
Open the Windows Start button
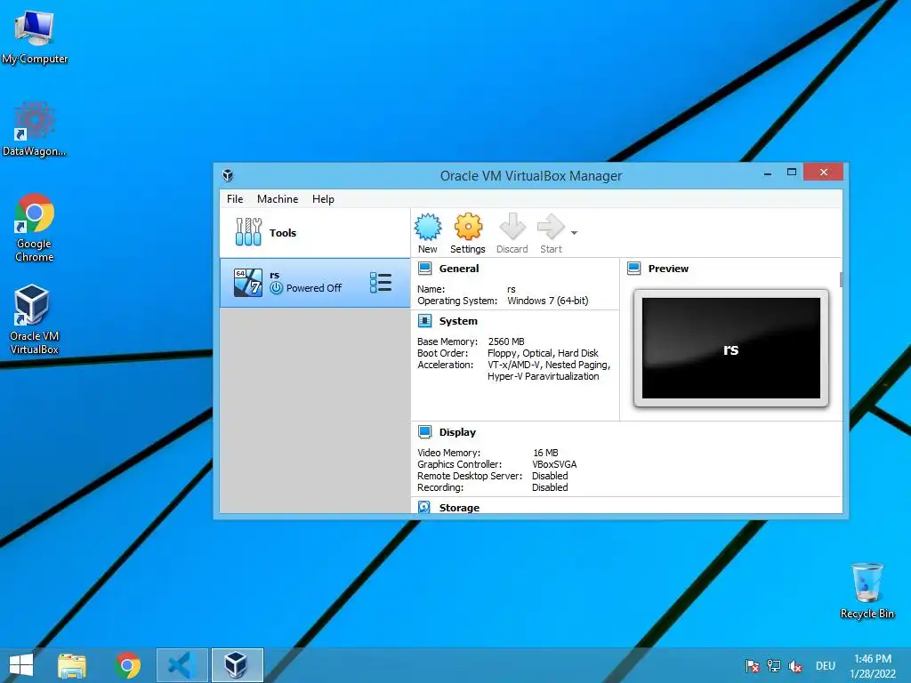click(x=21, y=665)
